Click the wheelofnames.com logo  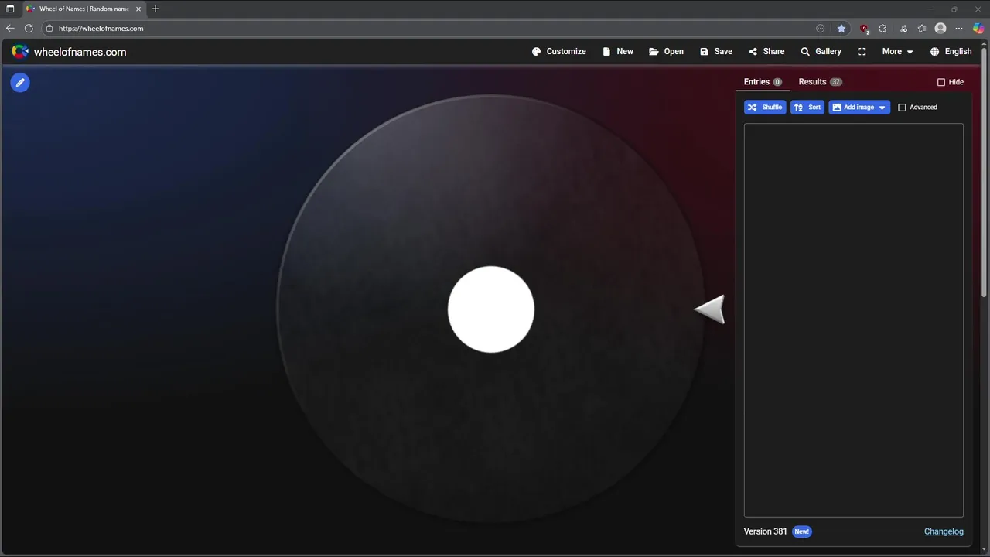pos(69,52)
